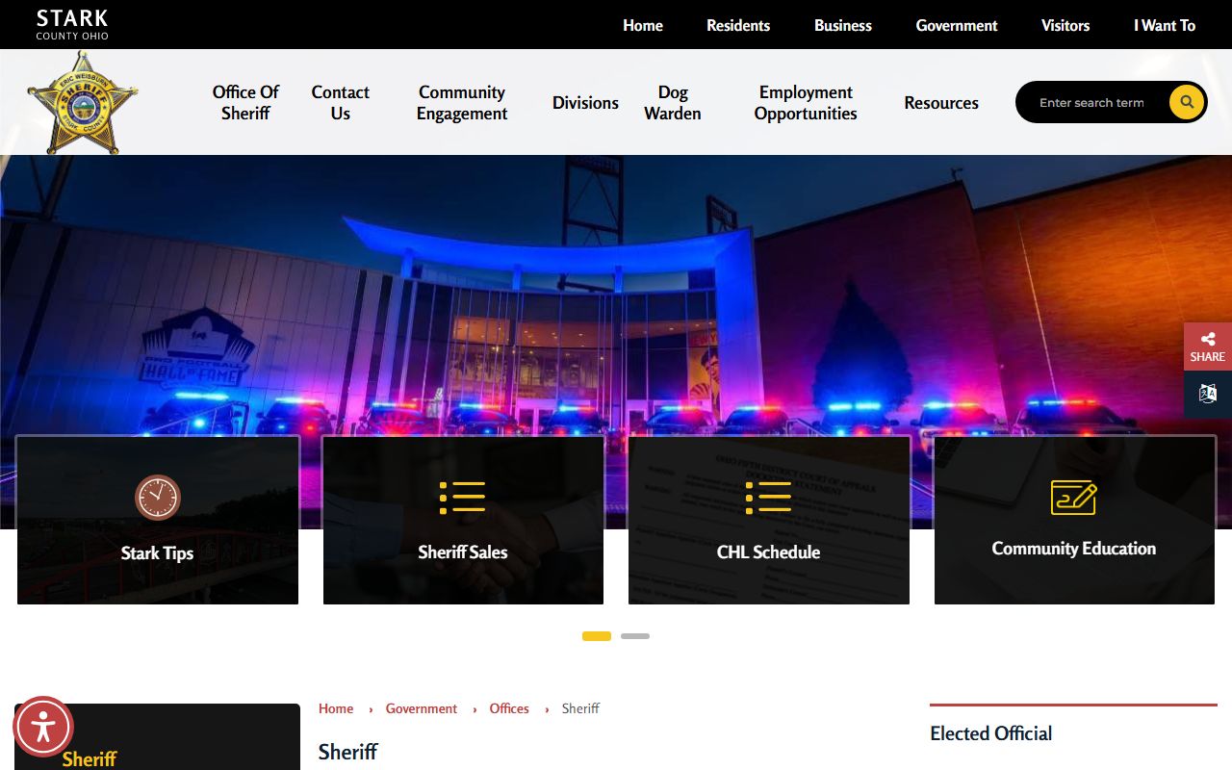Go to the Home breadcrumb link
This screenshot has height=770, width=1232.
(x=336, y=708)
